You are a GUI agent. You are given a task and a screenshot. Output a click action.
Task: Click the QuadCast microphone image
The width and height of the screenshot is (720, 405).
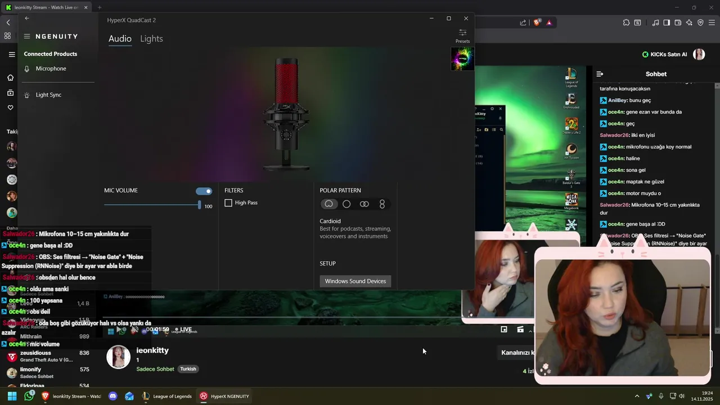pyautogui.click(x=287, y=114)
